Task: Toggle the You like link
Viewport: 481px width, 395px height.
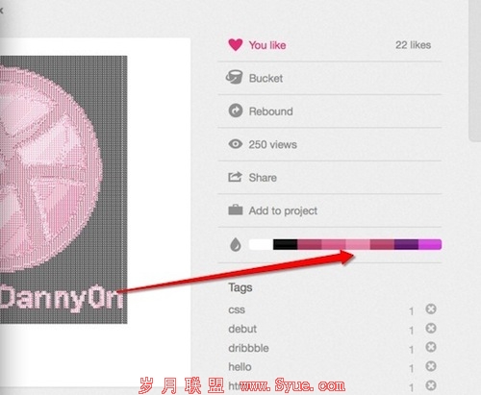Action: tap(267, 45)
